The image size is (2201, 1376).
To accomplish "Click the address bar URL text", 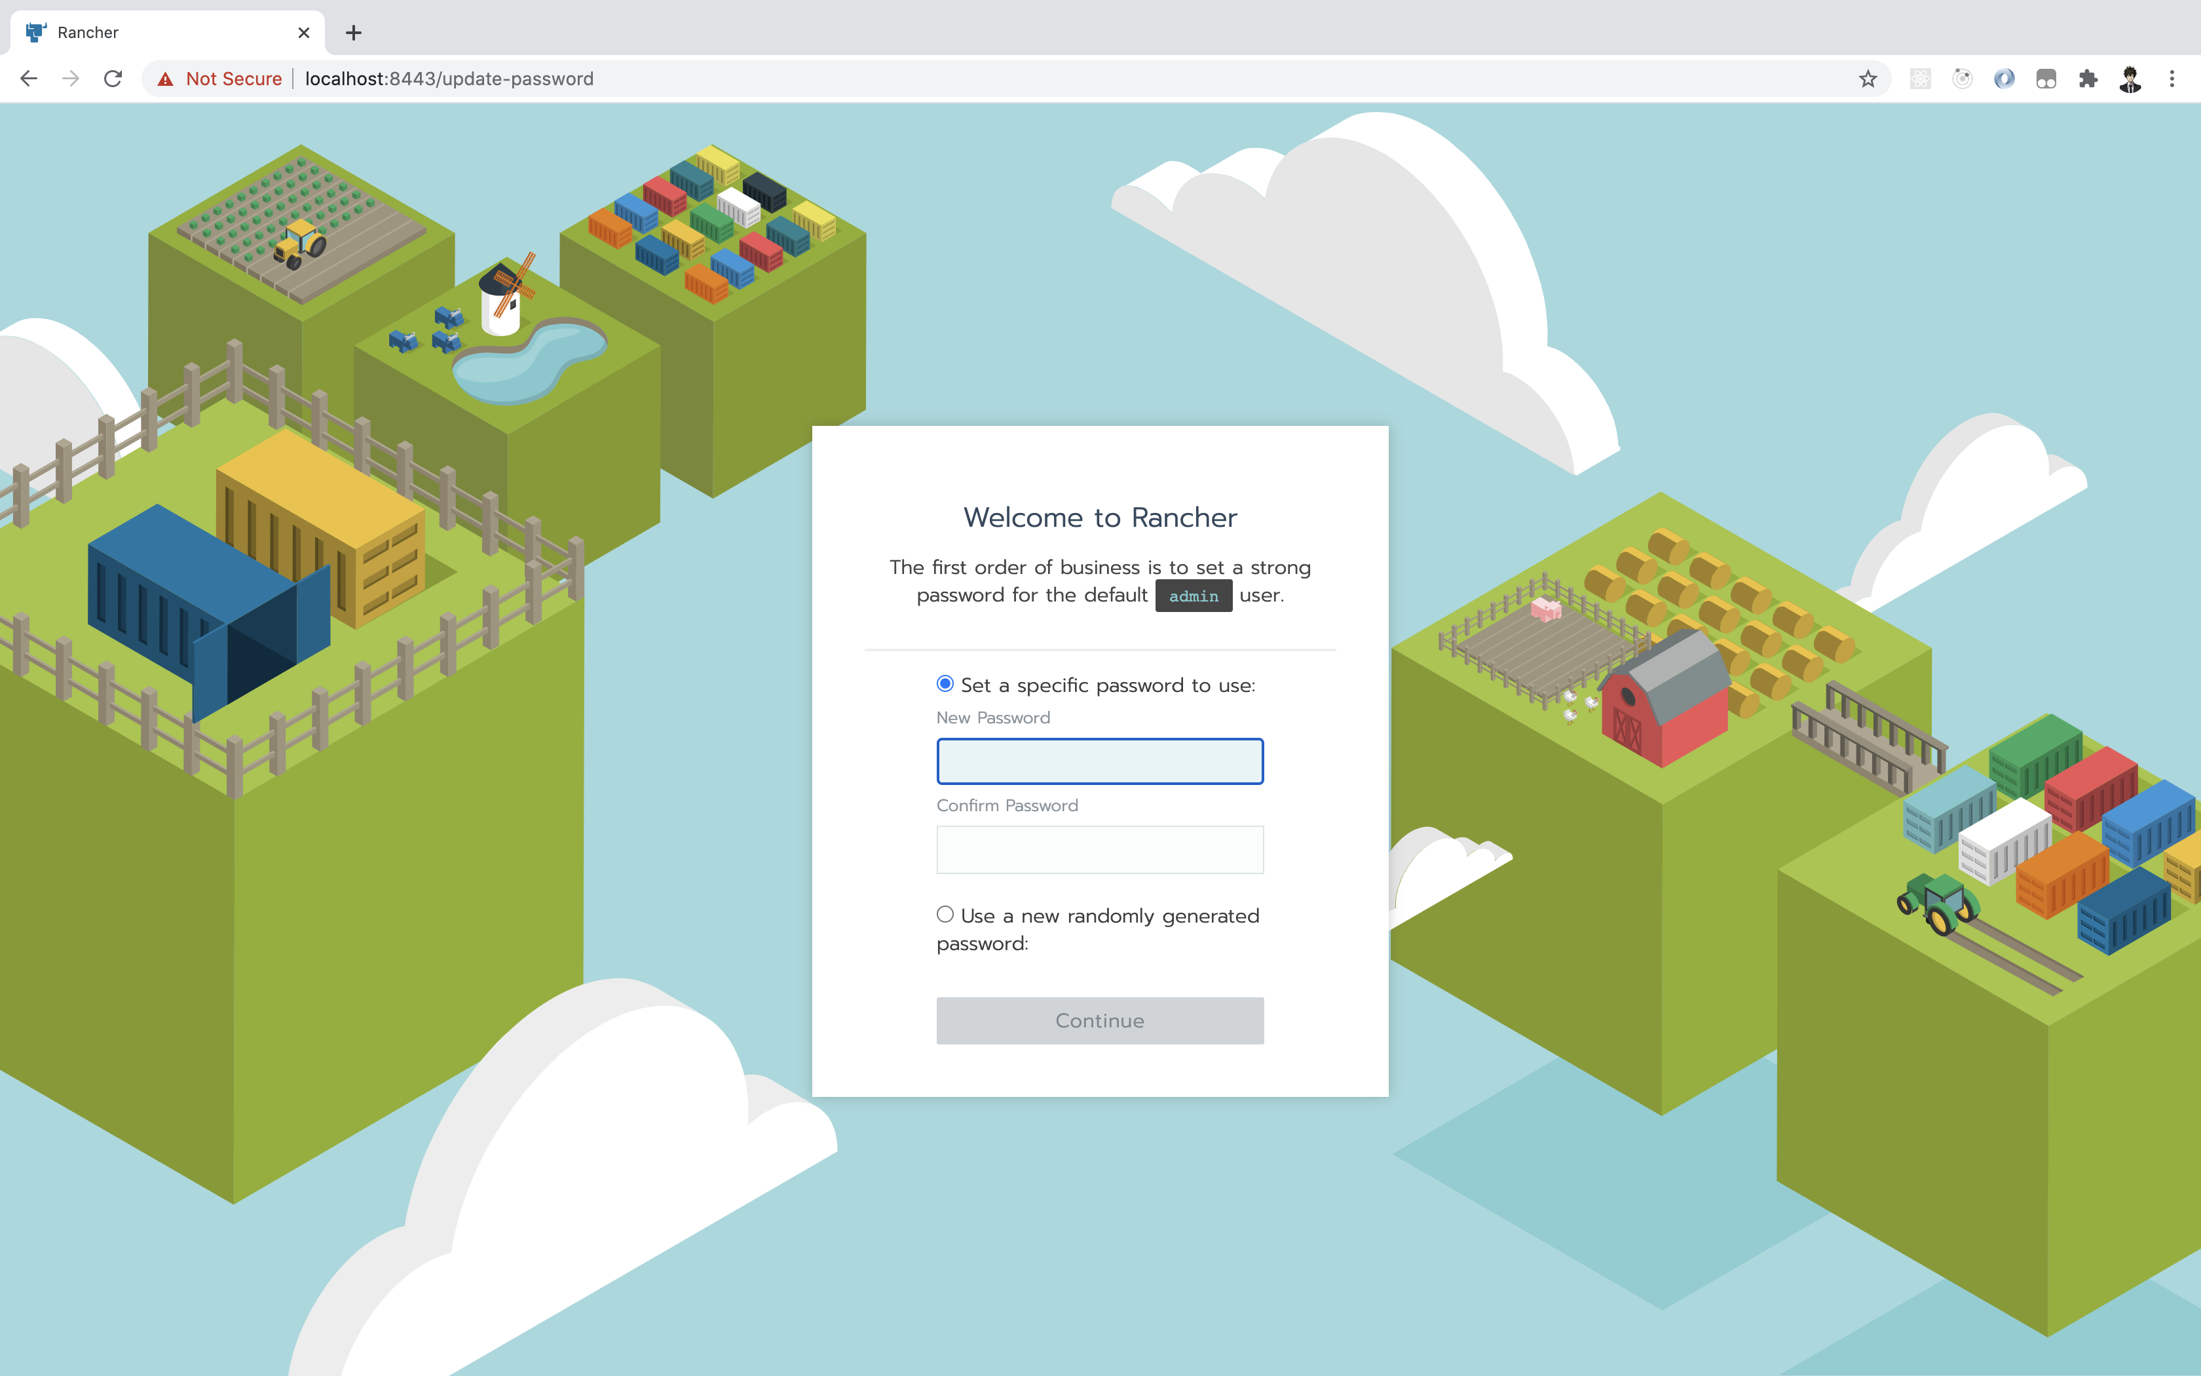I will pos(449,79).
